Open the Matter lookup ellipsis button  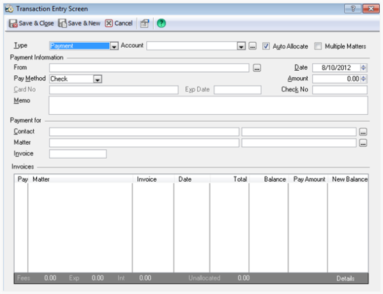(x=363, y=143)
